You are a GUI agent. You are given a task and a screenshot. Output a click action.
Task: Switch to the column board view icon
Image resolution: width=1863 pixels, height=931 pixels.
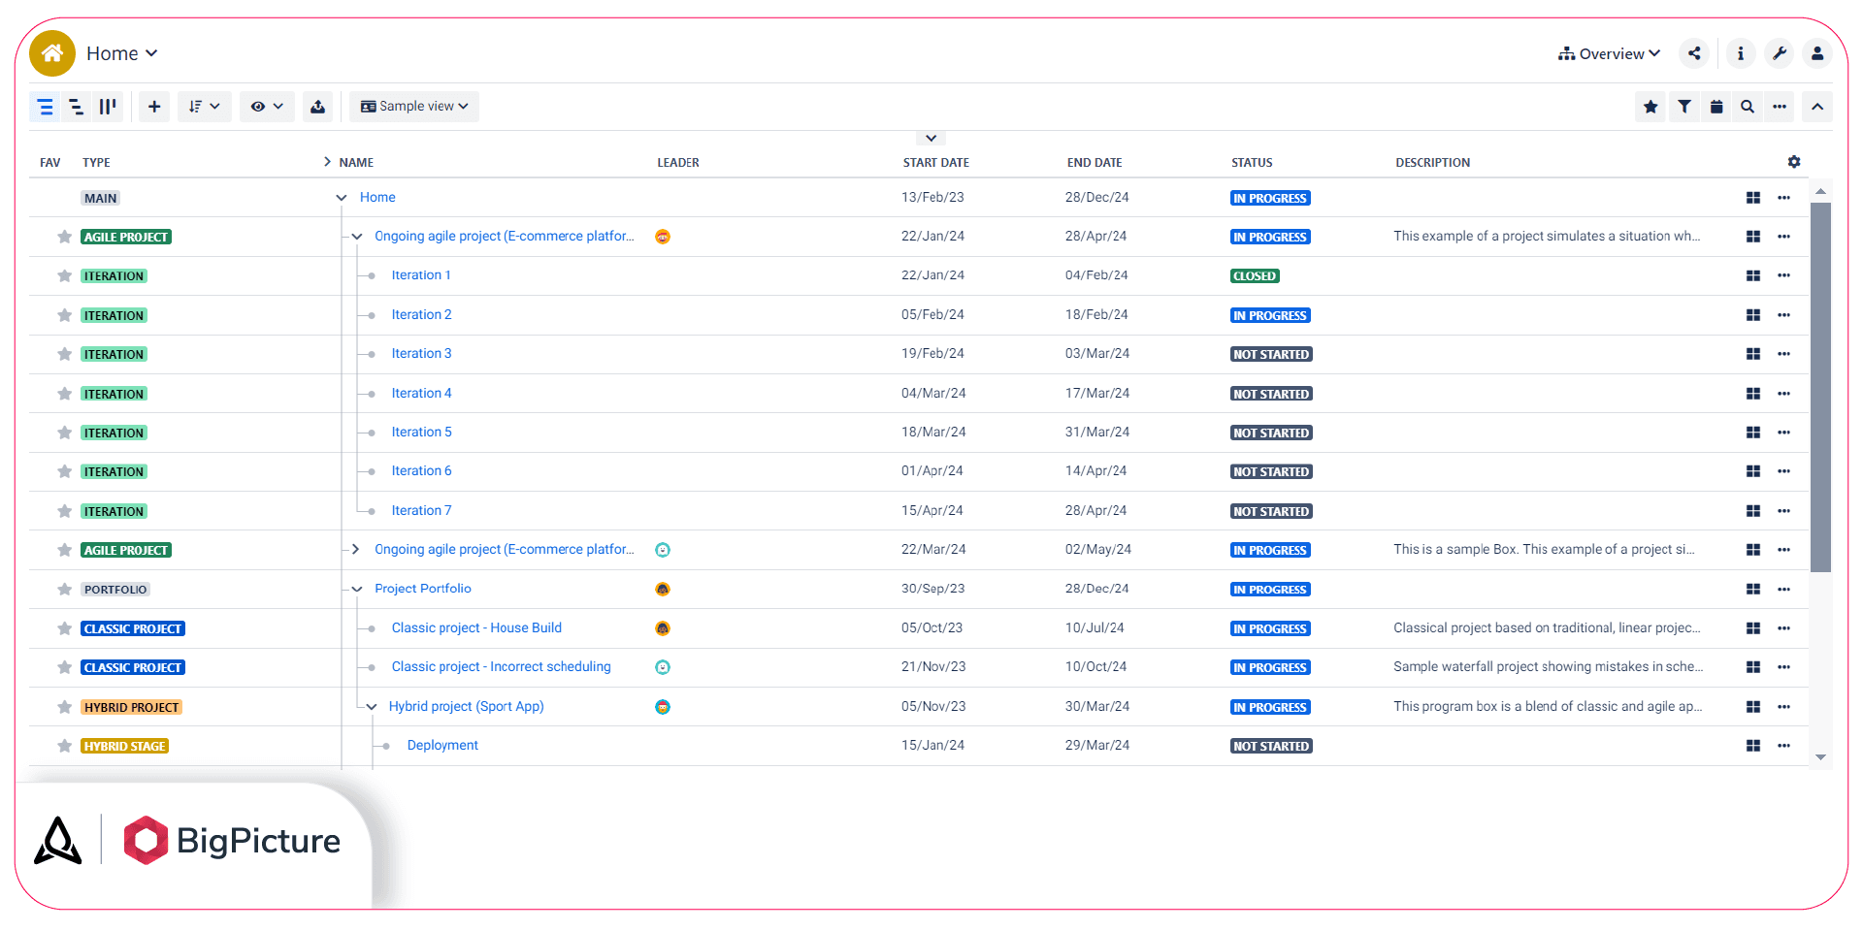pos(107,107)
